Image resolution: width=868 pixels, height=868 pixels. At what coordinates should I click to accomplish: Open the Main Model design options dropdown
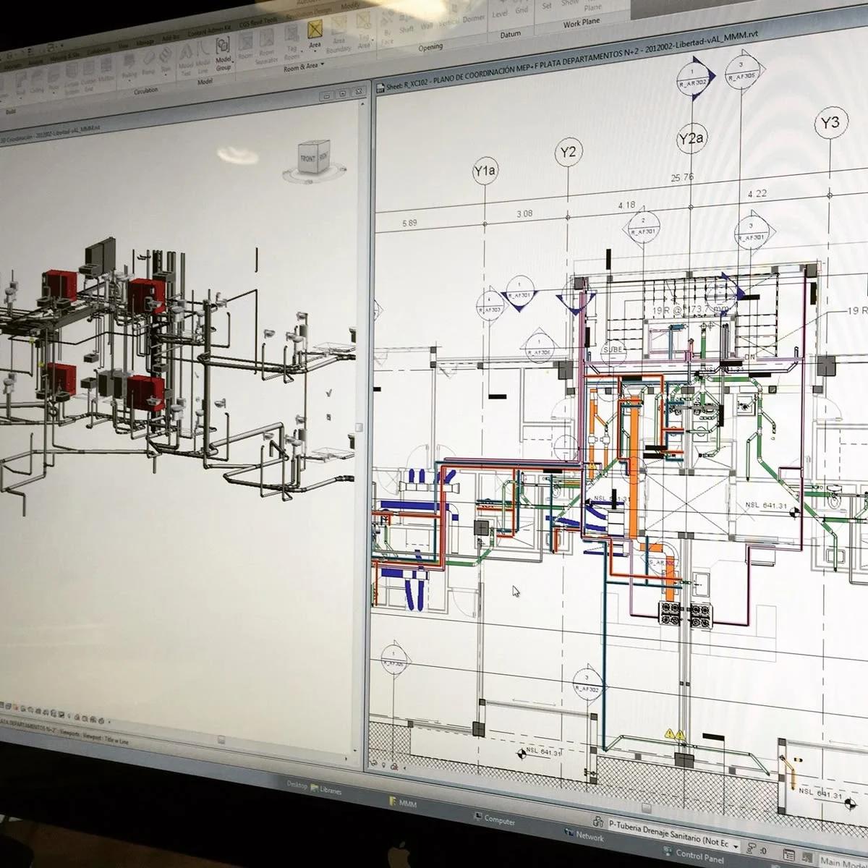click(843, 861)
